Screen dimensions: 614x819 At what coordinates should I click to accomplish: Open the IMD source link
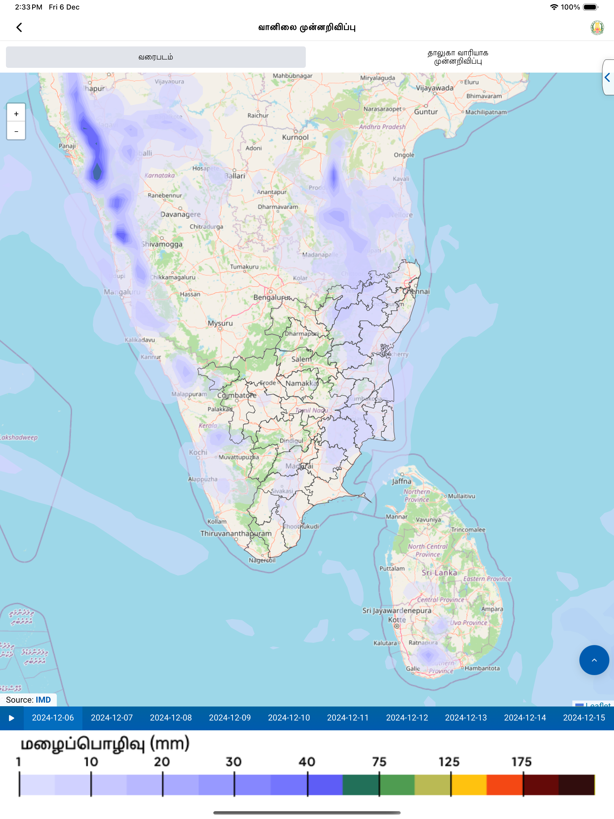coord(43,700)
